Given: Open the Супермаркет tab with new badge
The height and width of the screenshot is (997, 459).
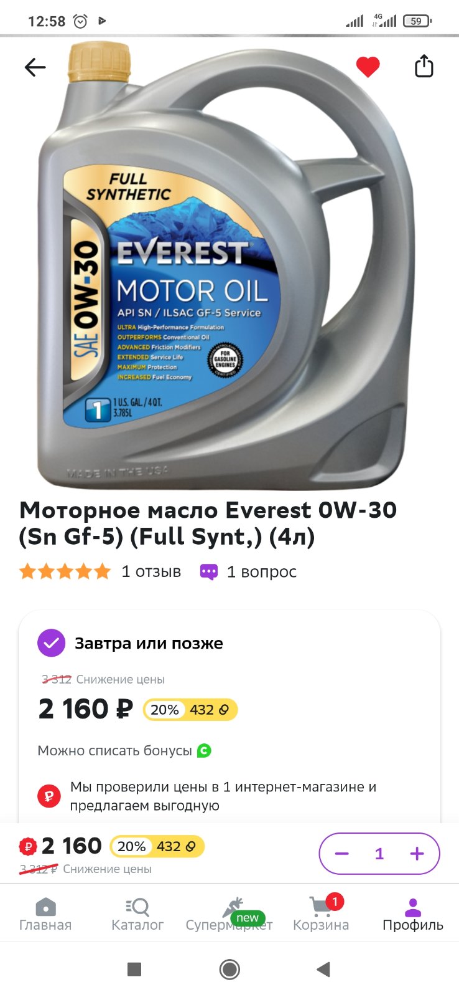Looking at the screenshot, I should click(x=229, y=914).
